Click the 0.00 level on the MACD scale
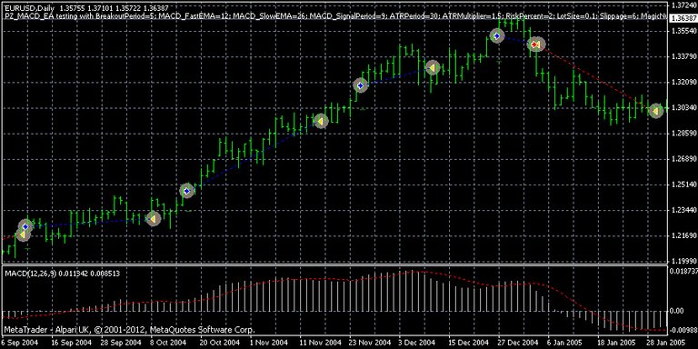 678,311
